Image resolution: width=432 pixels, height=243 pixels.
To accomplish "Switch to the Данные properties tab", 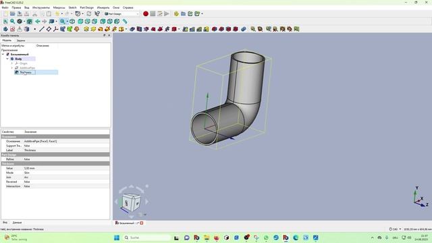I will (17, 223).
